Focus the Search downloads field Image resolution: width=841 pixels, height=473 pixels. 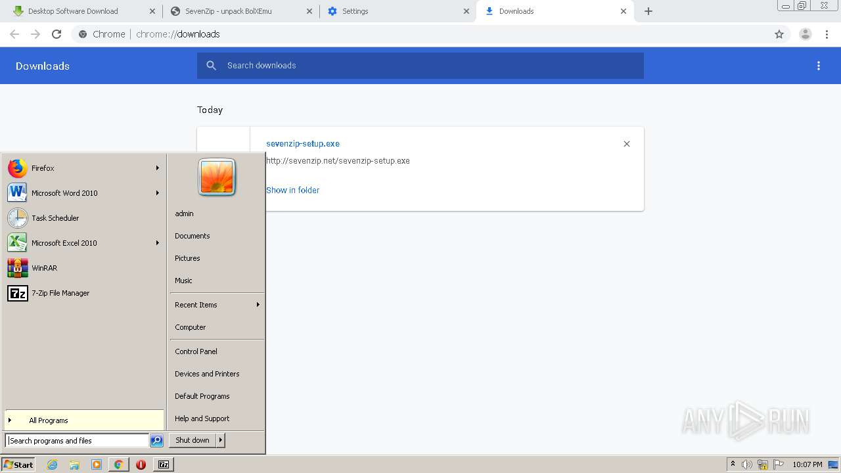point(420,66)
